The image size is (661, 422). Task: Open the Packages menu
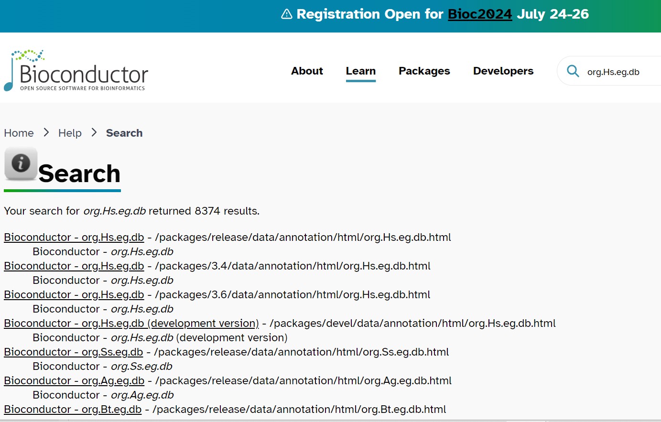coord(424,71)
